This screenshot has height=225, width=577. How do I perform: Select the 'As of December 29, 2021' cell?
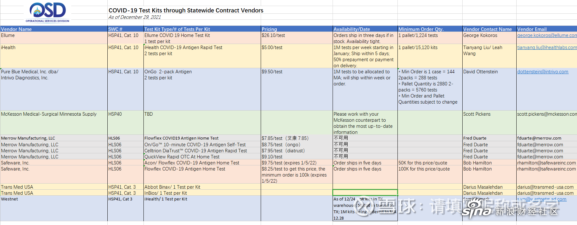pos(135,17)
